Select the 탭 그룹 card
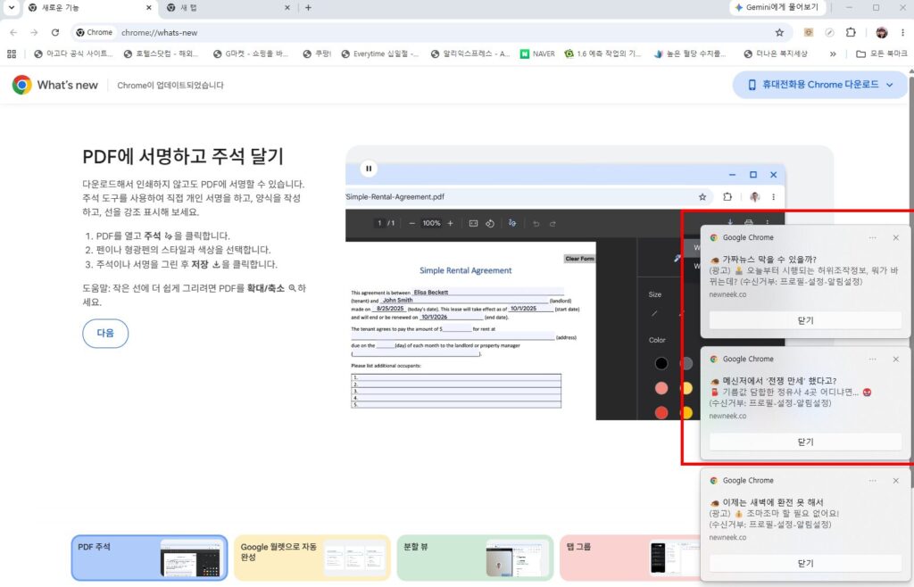 pos(629,558)
